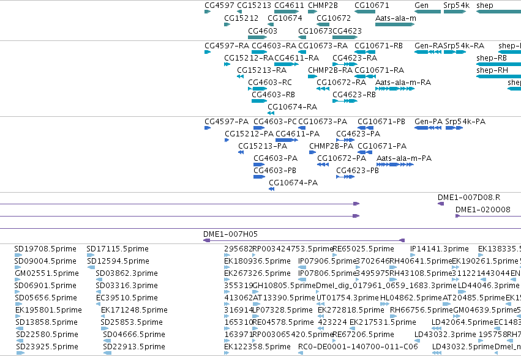
Task: Select the CG4611 gene feature
Action: click(x=287, y=12)
